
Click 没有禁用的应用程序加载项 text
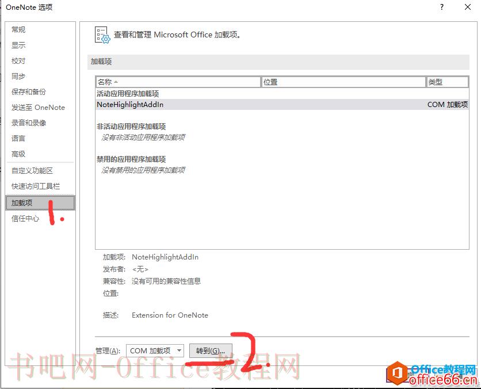(x=143, y=170)
